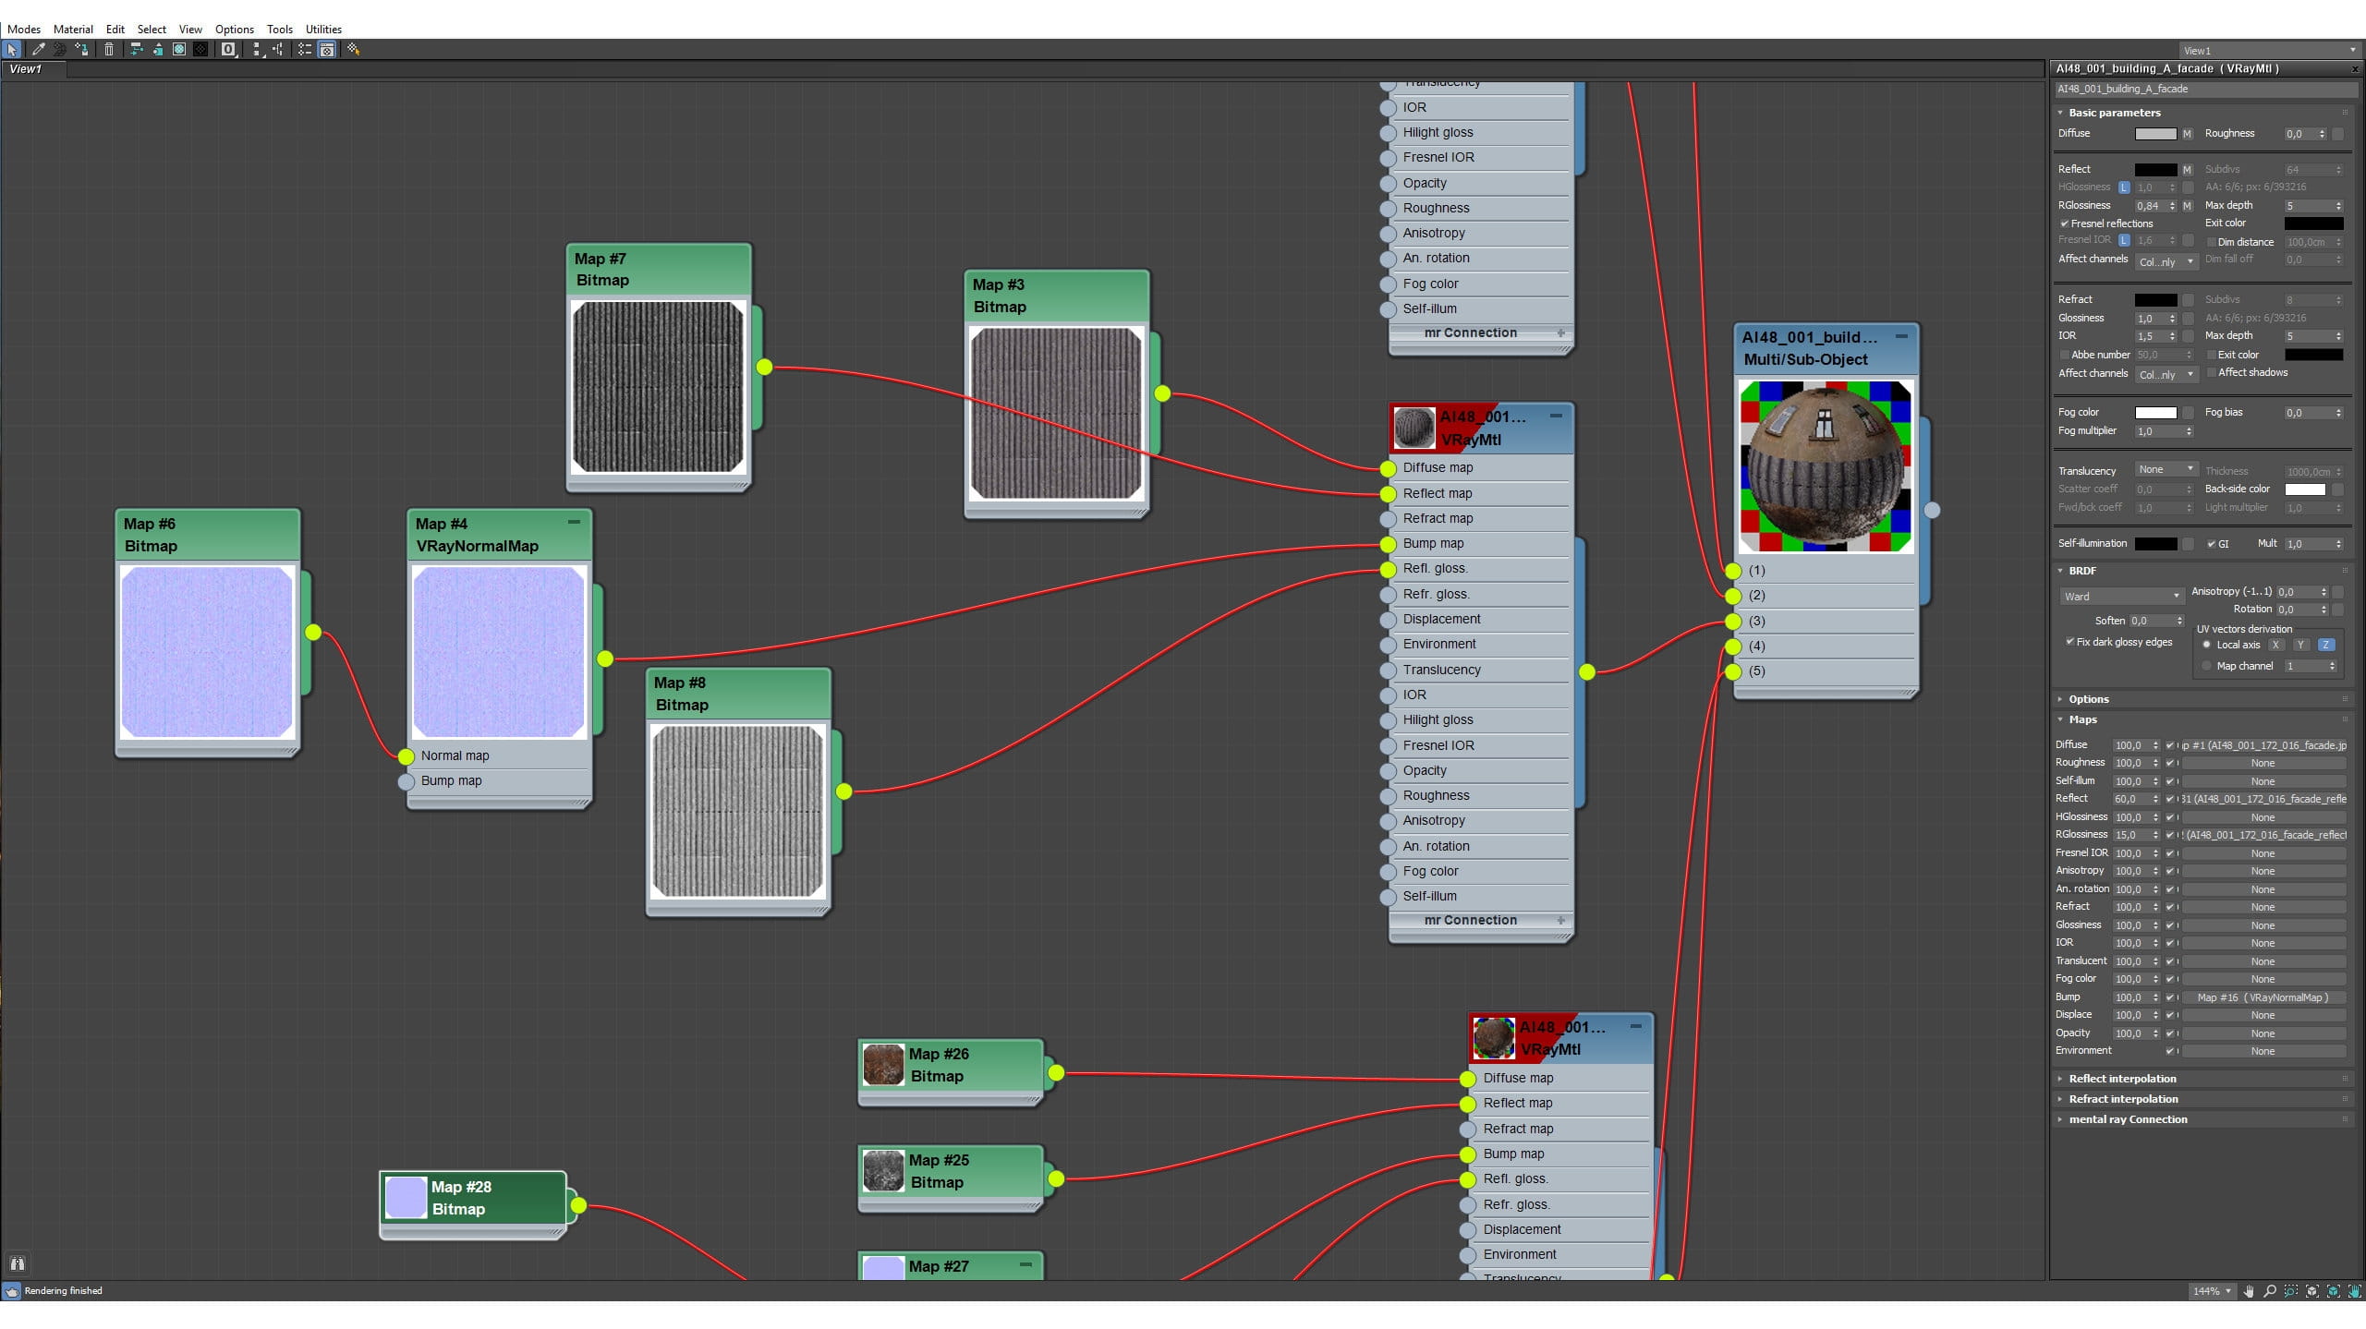Click the Pan hand tool icon
This screenshot has width=2366, height=1329.
pos(2249,1291)
